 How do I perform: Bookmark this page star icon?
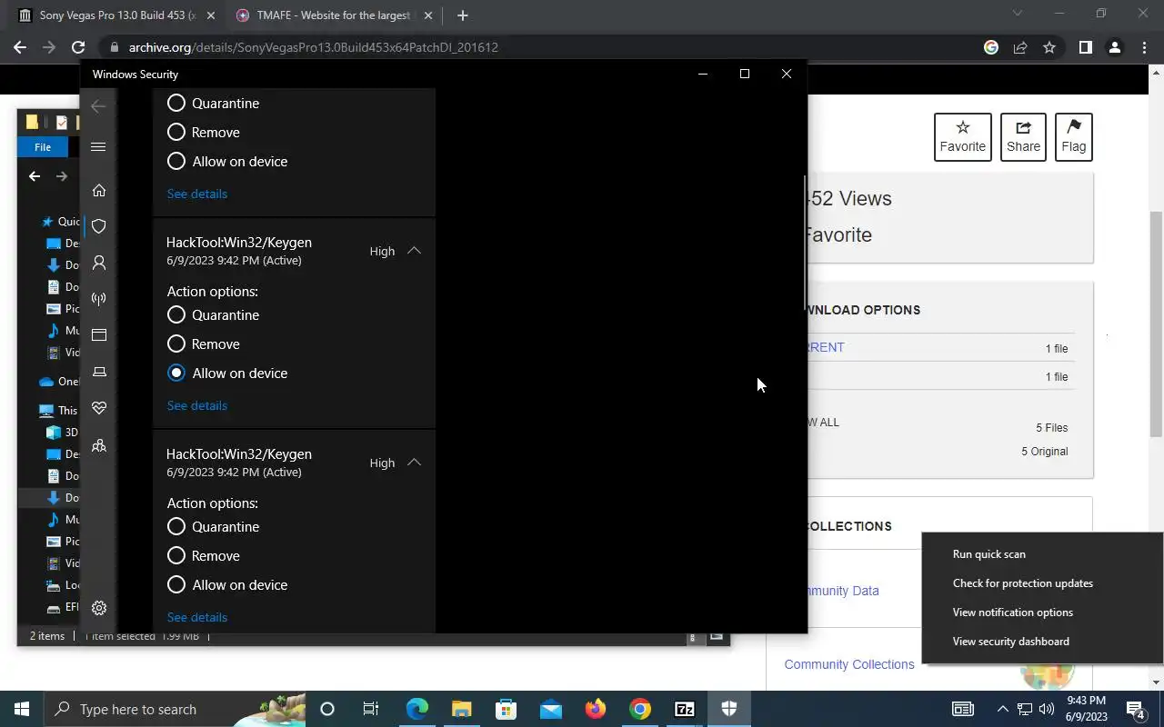click(x=1049, y=47)
